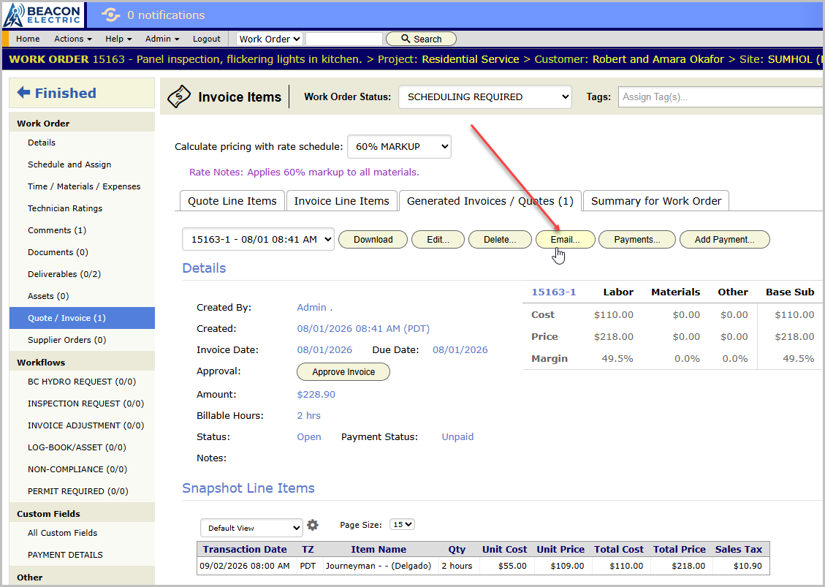The image size is (825, 587).
Task: Click the Finished back arrow
Action: [x=23, y=93]
